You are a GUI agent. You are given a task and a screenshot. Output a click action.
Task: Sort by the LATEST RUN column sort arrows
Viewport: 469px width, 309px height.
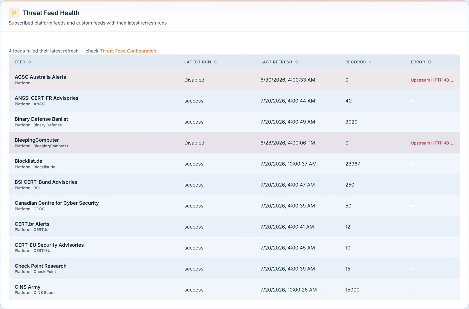pyautogui.click(x=215, y=62)
